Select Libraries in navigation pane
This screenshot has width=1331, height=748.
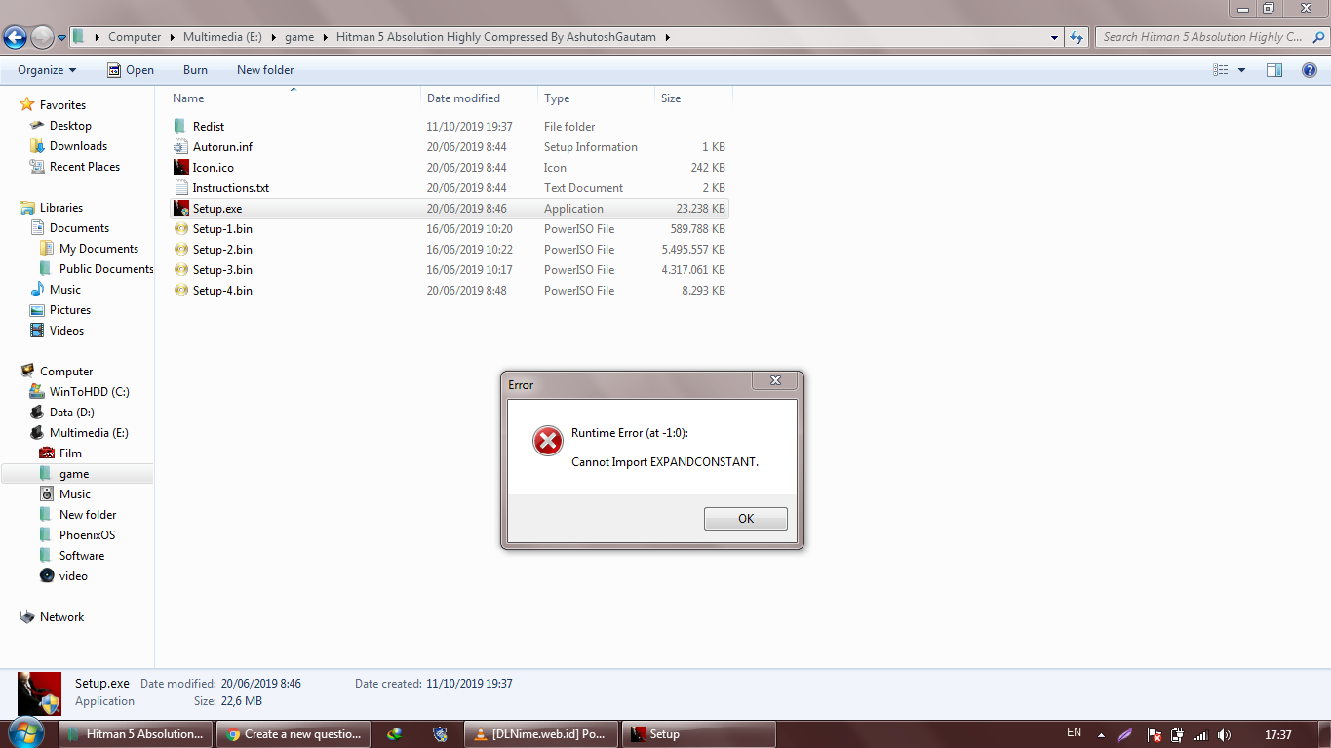coord(61,208)
